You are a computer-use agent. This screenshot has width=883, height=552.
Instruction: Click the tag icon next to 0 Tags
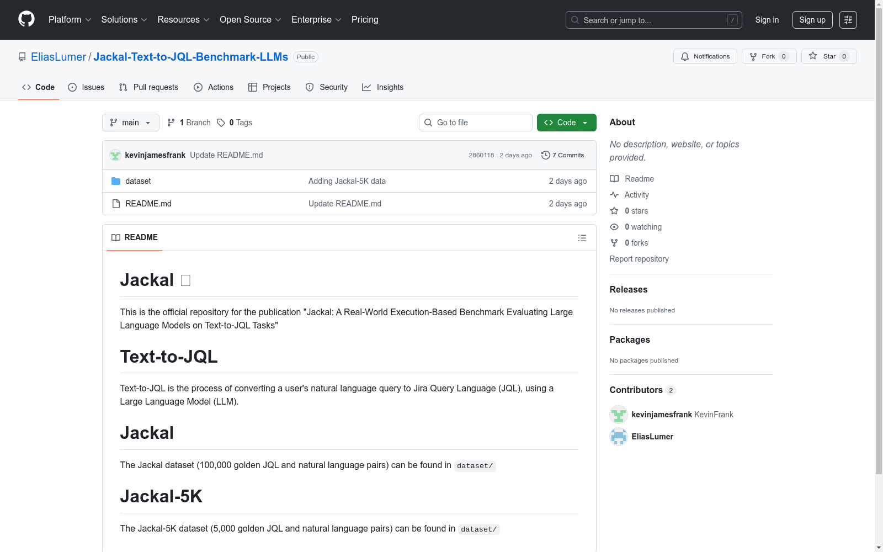click(221, 123)
